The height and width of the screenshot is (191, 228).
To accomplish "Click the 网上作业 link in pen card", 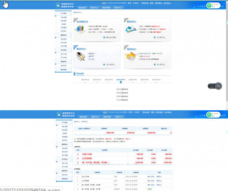I will tap(92, 59).
